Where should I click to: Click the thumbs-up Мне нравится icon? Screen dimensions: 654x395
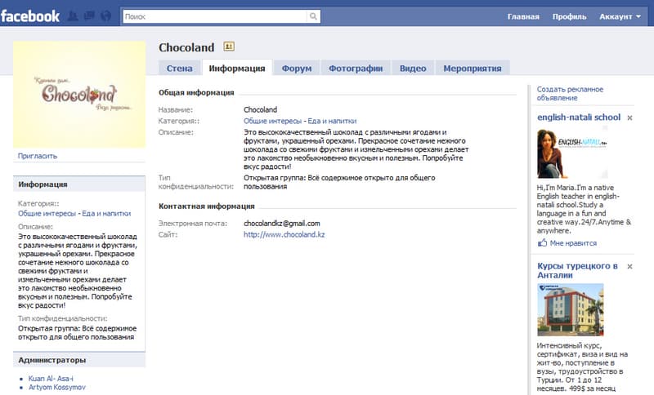[x=542, y=242]
